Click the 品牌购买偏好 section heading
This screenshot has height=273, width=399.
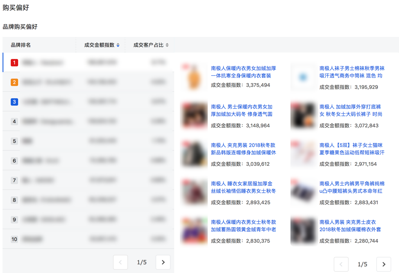(x=20, y=27)
